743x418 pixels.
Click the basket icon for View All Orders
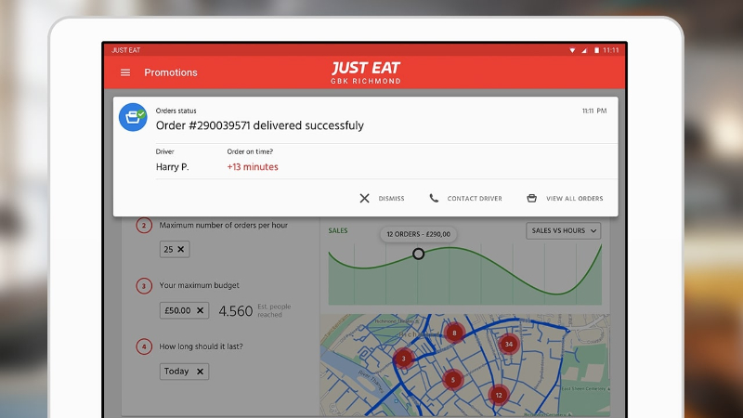(531, 198)
